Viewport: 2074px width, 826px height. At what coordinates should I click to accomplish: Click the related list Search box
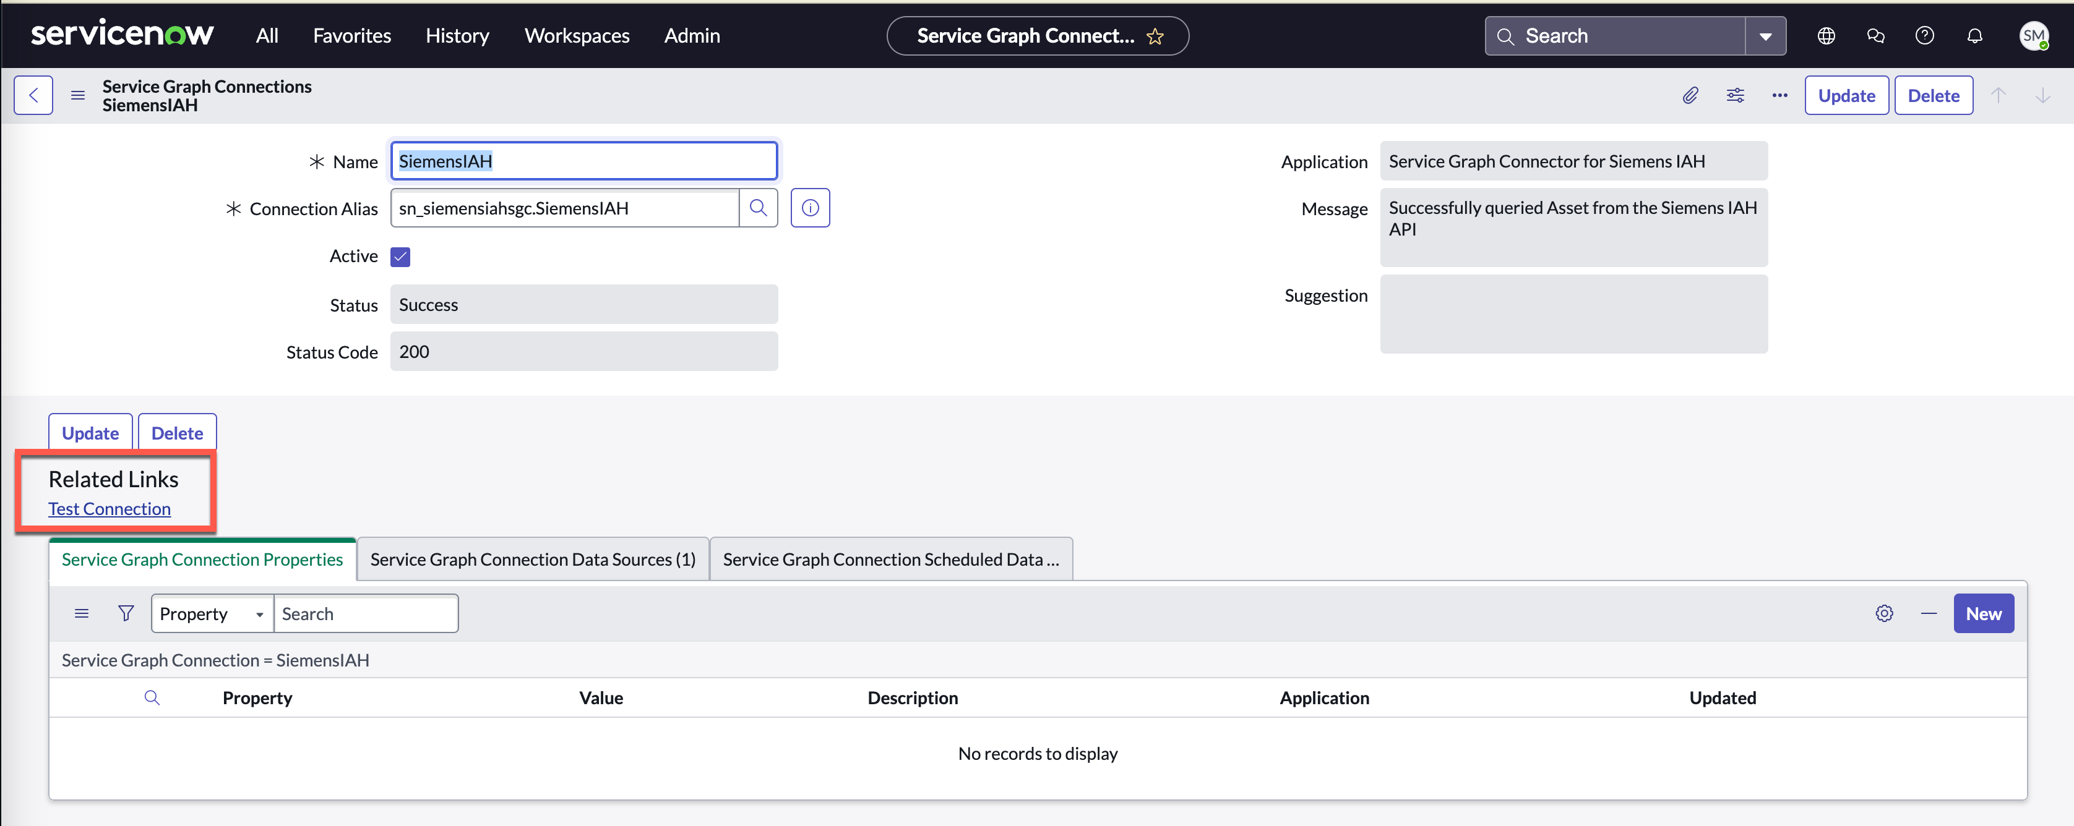pos(366,614)
